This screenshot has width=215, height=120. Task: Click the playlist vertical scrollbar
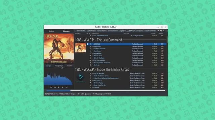167,39
